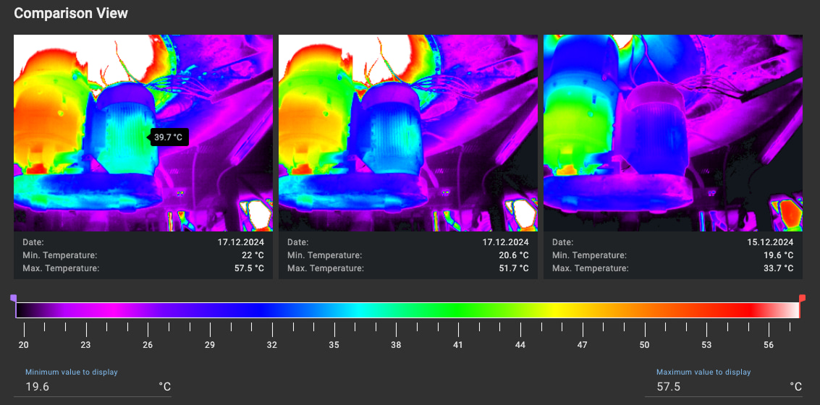The width and height of the screenshot is (820, 405).
Task: Click the purple minimum slider handle
Action: [x=13, y=299]
